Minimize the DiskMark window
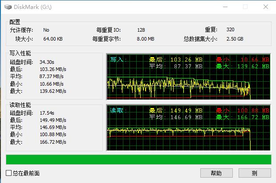Viewport: 276px width, 183px height. [x=225, y=7]
